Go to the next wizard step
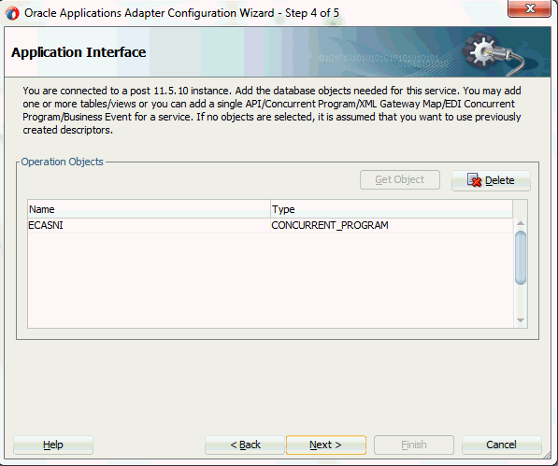558x466 pixels. tap(326, 445)
